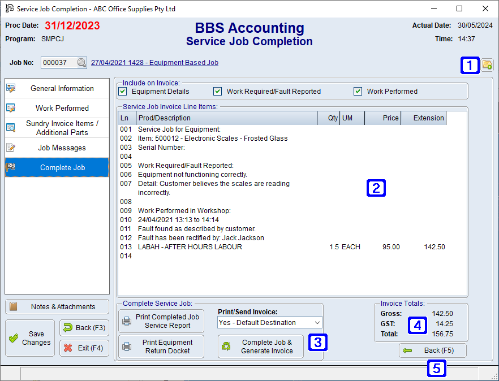Select the Job Messages pencil icon

tap(12, 148)
